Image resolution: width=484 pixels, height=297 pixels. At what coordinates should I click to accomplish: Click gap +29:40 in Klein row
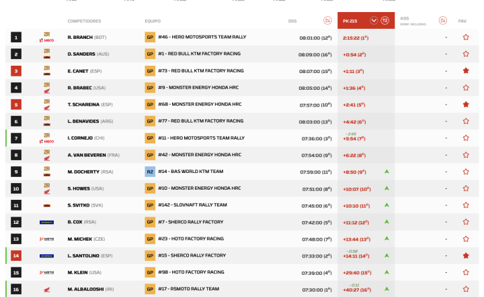point(357,273)
